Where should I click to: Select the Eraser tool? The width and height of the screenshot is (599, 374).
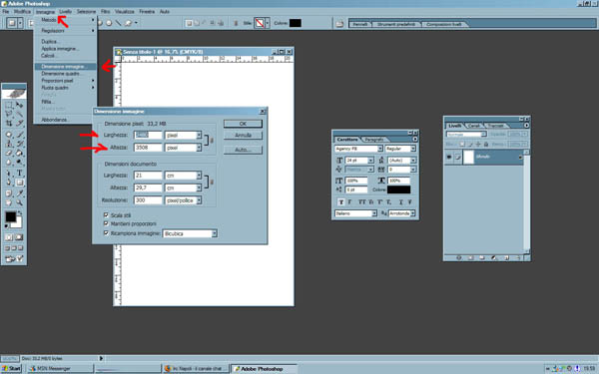[x=9, y=153]
